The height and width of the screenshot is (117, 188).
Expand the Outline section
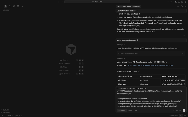[6, 110]
